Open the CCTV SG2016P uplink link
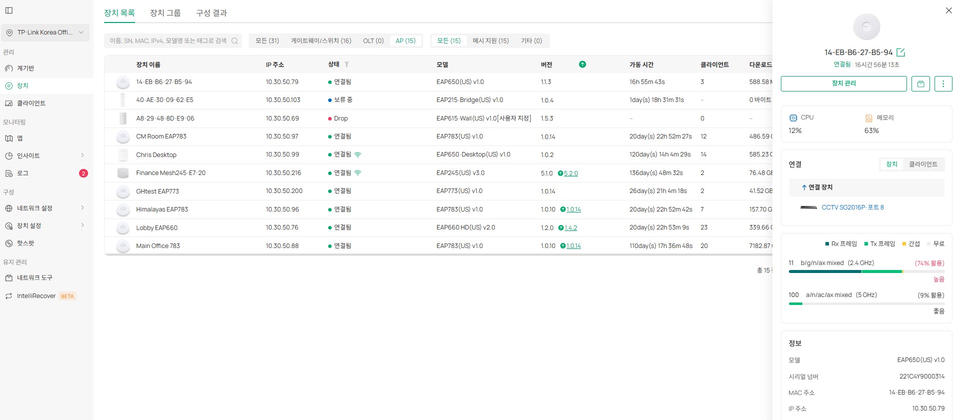The height and width of the screenshot is (420, 953). (x=852, y=207)
